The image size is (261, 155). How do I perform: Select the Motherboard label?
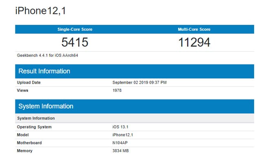tap(29, 143)
